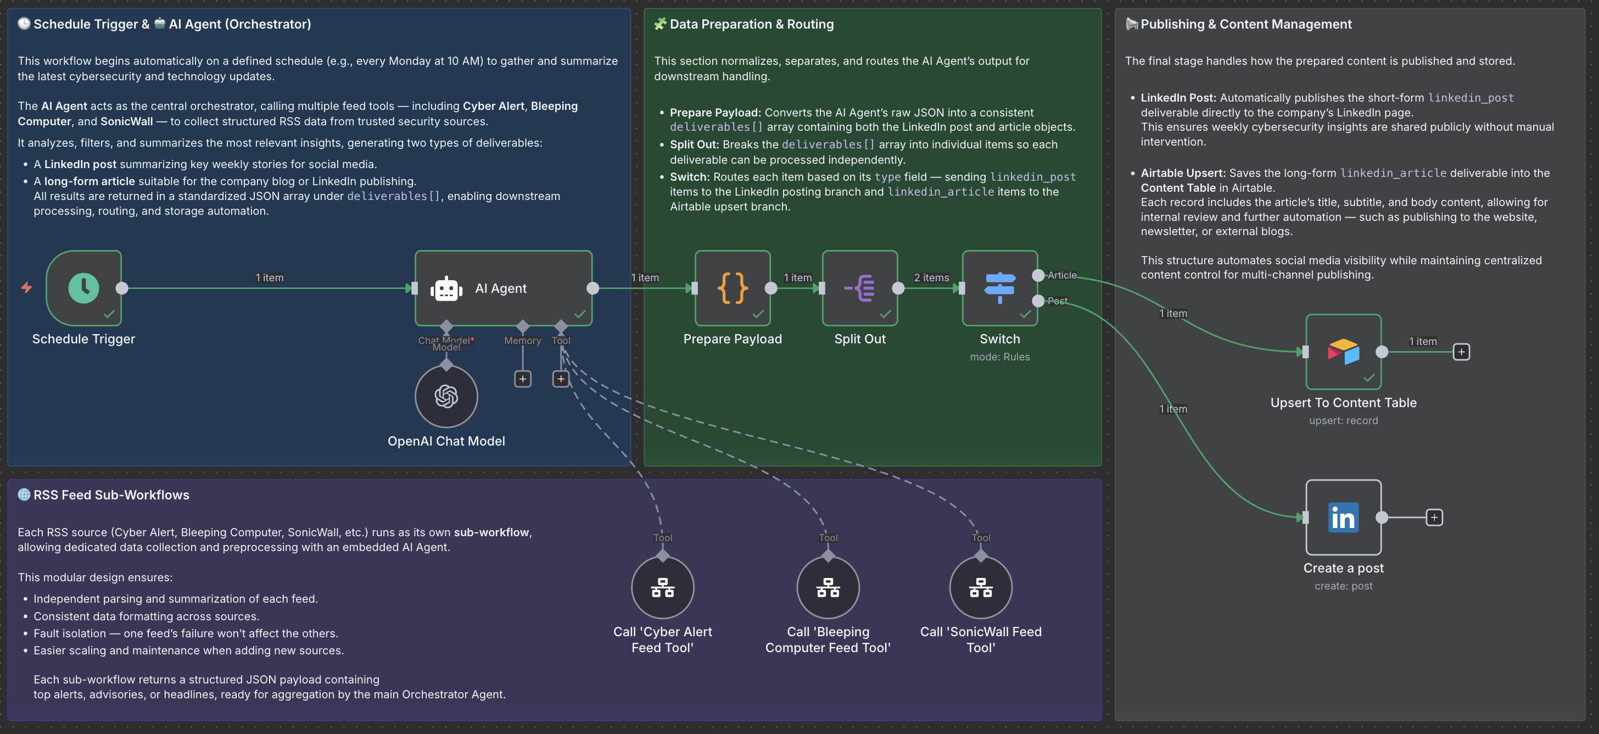This screenshot has height=734, width=1599.
Task: Select the Prepare Payload curly-braces node
Action: click(733, 288)
